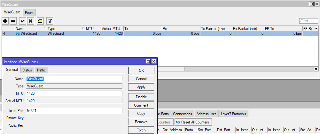Click the Disable button in the Interface dialog
320x134 pixels.
[x=141, y=97]
